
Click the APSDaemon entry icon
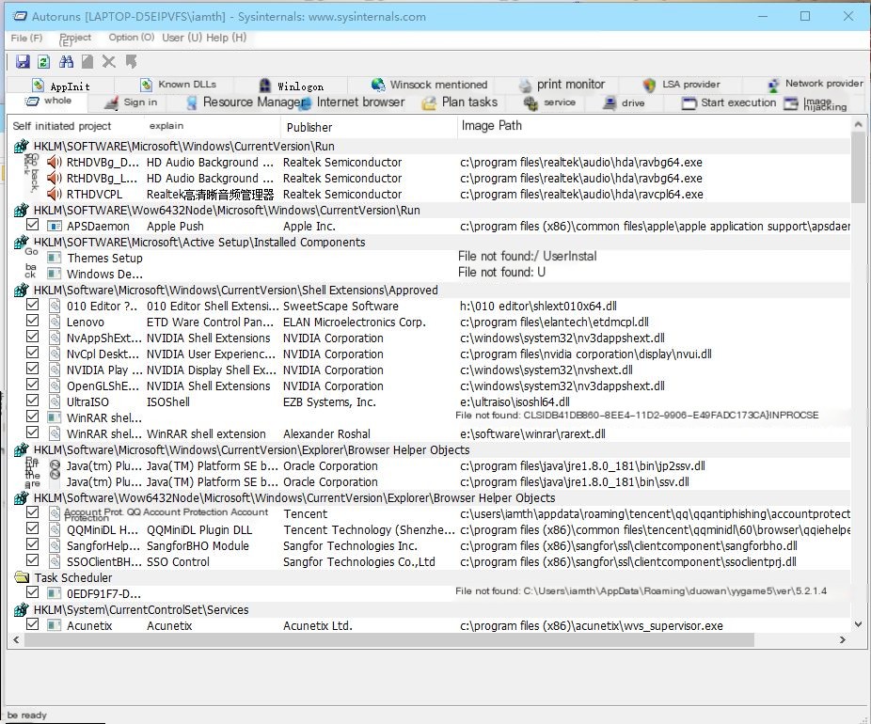pyautogui.click(x=55, y=226)
